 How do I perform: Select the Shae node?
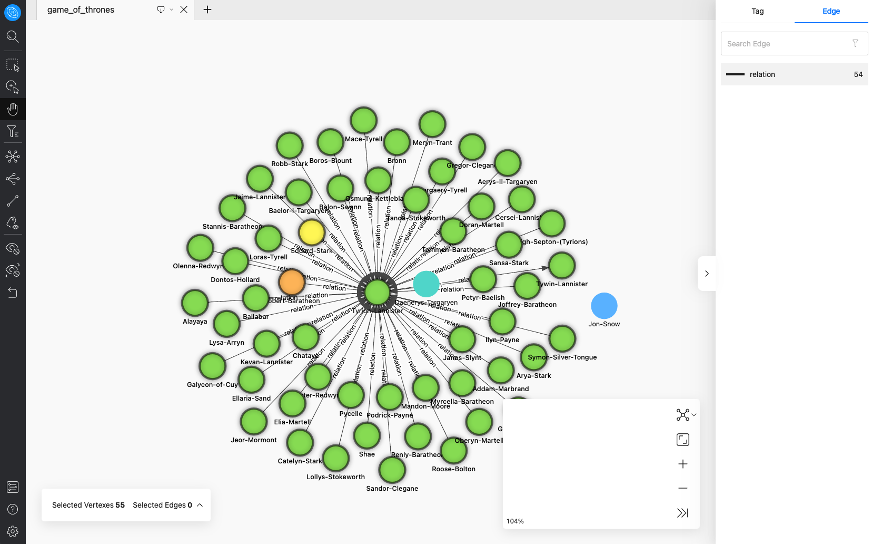click(x=367, y=436)
